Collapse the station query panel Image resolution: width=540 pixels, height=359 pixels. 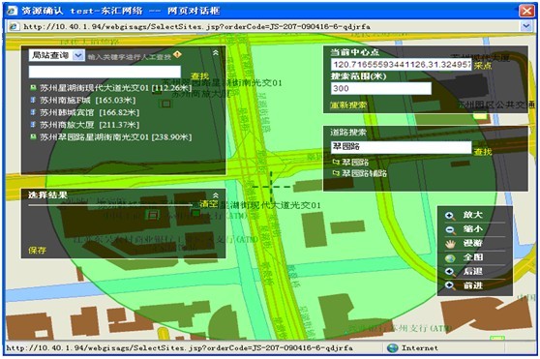[216, 52]
